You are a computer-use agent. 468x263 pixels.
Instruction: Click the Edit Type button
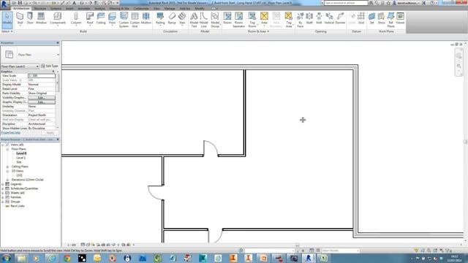(50, 66)
